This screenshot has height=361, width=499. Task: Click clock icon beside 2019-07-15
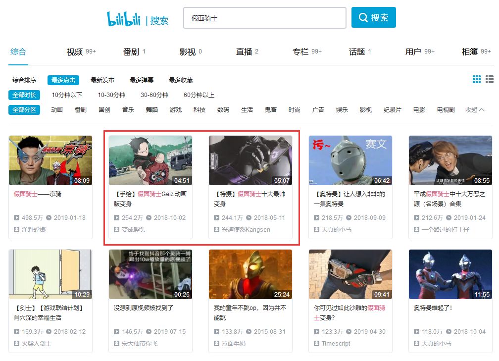(149, 332)
